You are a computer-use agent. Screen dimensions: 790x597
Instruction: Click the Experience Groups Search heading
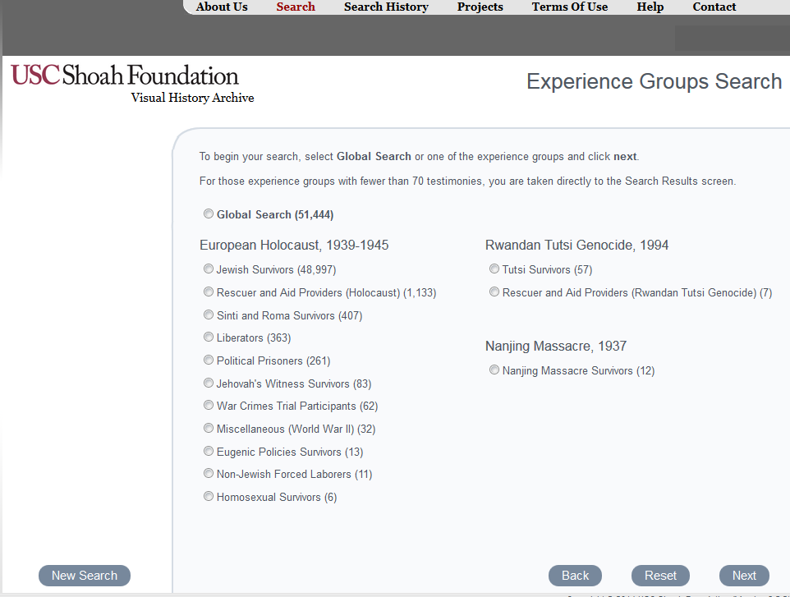coord(654,81)
